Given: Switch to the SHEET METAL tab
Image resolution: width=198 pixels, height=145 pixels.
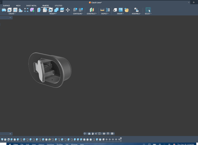Looking at the screenshot, I should (31, 5).
